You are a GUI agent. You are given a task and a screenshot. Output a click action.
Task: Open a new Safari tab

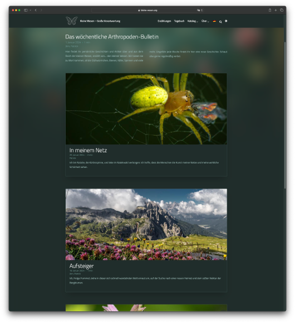point(276,10)
